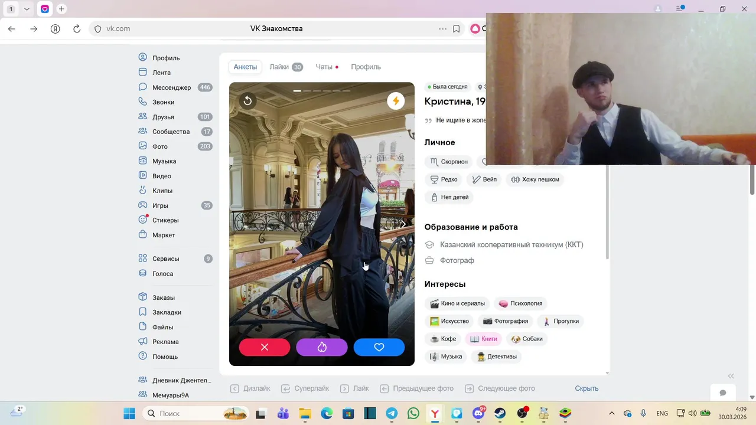Reload the page with the refresh icon
Image resolution: width=756 pixels, height=425 pixels.
pyautogui.click(x=77, y=28)
